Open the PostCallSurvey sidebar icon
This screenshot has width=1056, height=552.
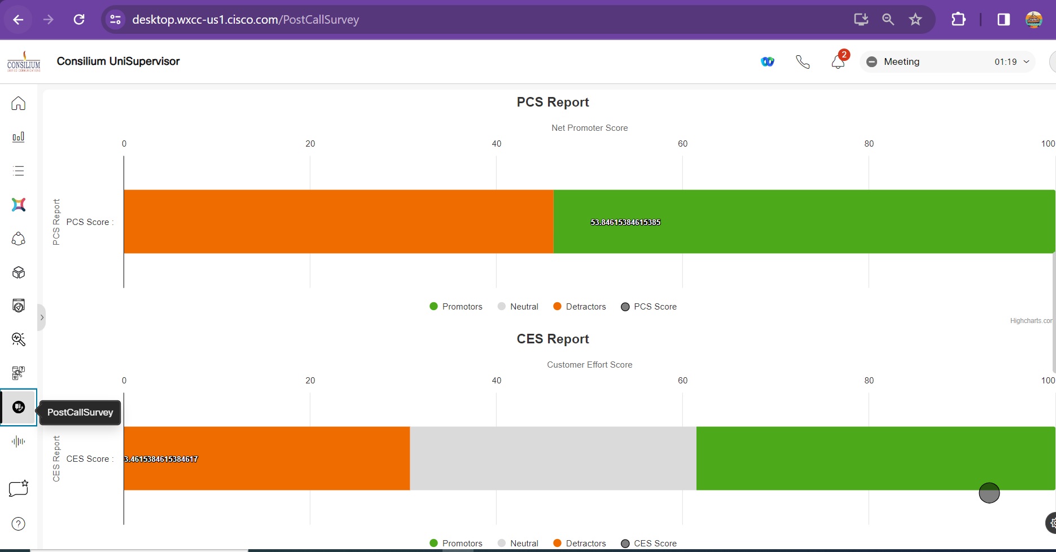pos(19,407)
